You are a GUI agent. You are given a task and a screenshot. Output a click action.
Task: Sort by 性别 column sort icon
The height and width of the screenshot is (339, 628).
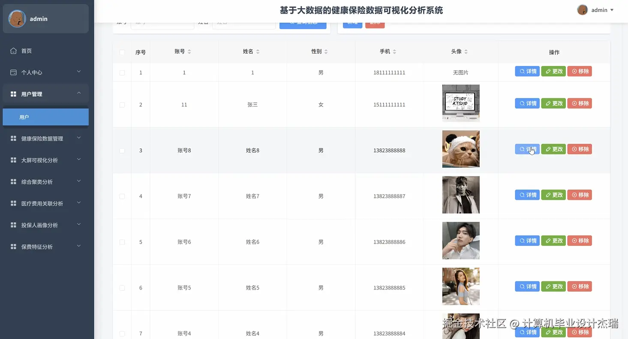[326, 51]
